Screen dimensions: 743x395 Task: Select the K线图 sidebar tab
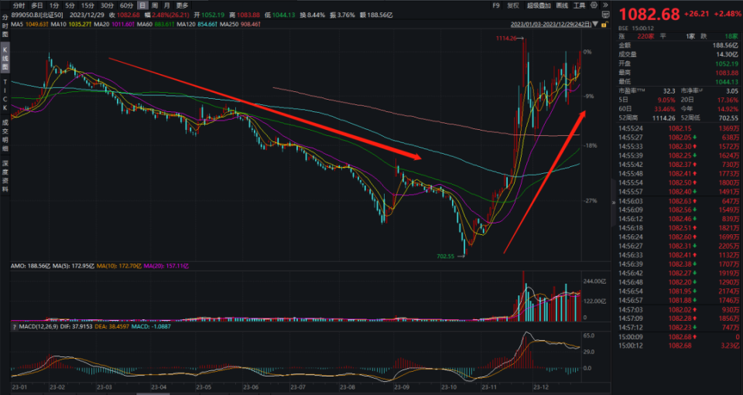tap(5, 59)
